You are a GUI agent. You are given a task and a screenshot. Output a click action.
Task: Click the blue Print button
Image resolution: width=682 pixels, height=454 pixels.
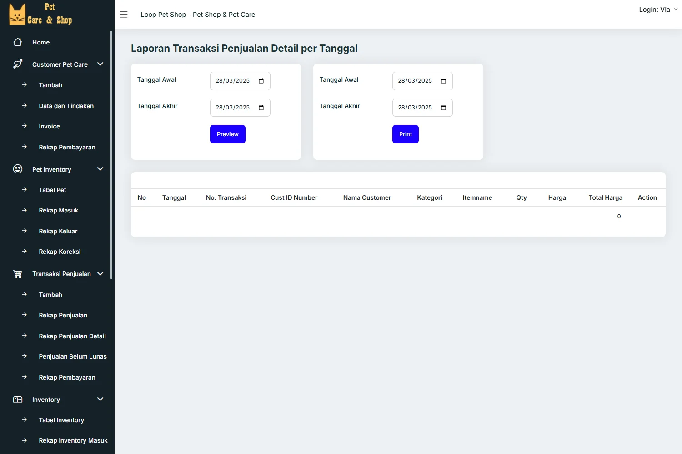click(406, 134)
